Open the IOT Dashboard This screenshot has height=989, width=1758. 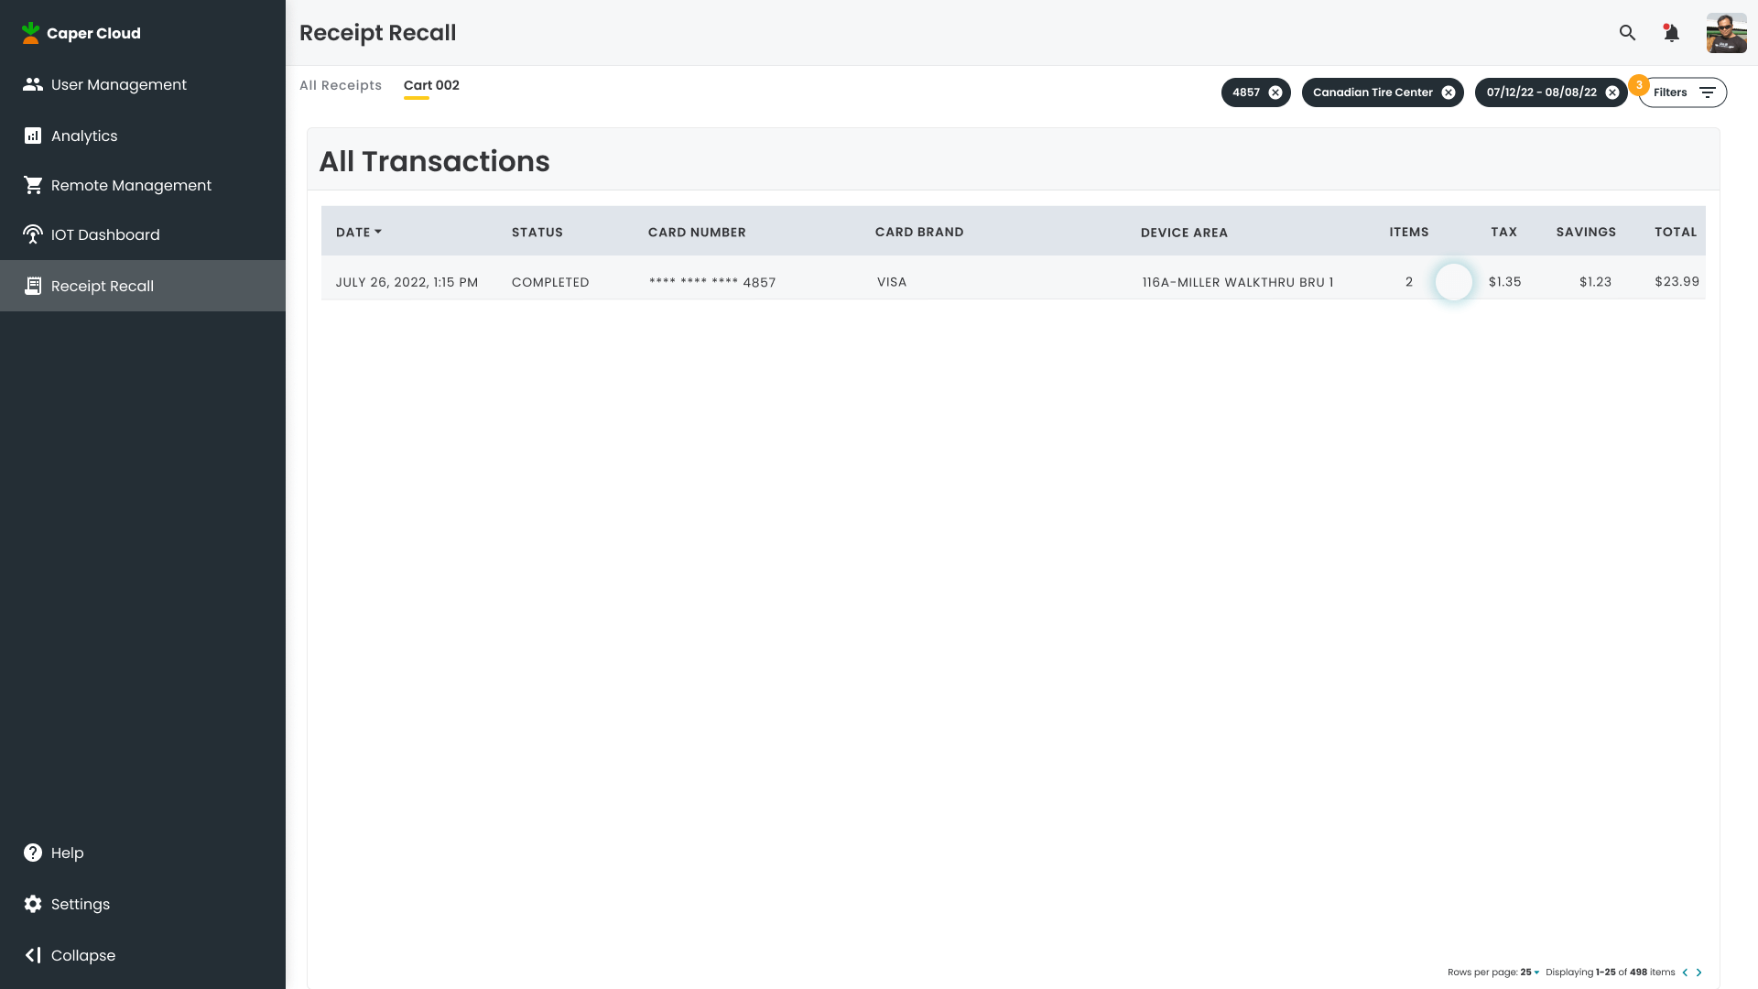click(x=105, y=234)
